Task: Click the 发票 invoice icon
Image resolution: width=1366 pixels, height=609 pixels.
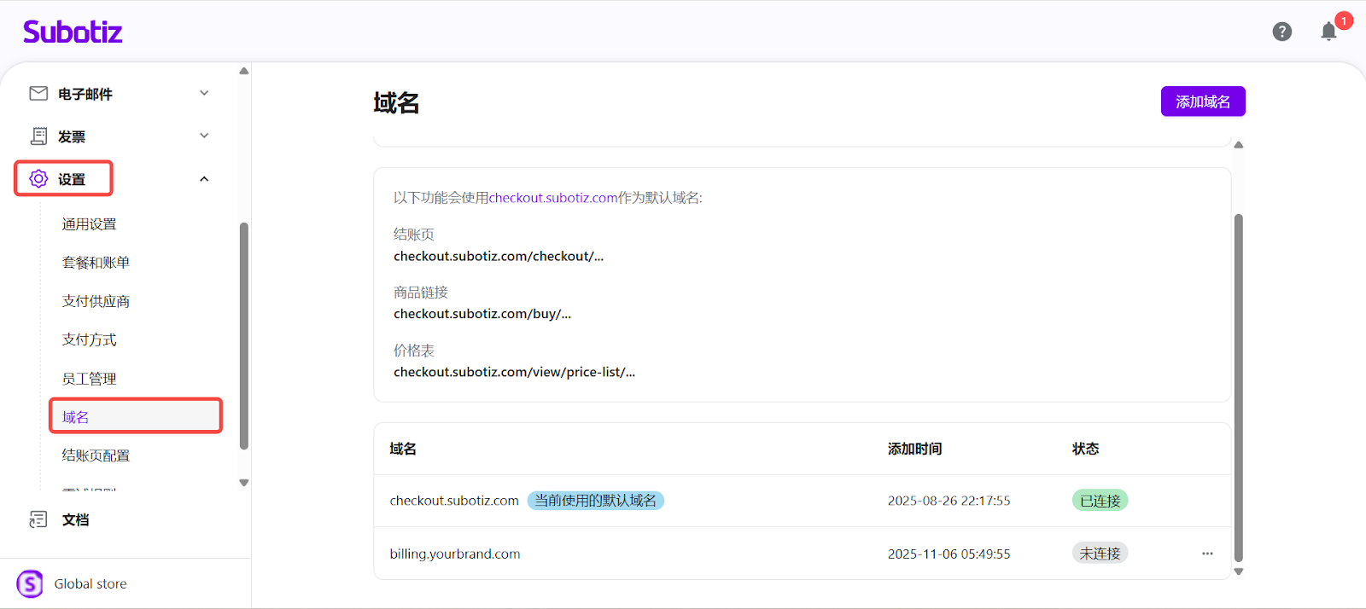Action: pyautogui.click(x=38, y=136)
